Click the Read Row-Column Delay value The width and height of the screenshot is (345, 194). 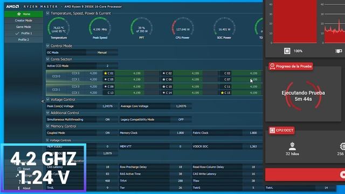(253, 167)
